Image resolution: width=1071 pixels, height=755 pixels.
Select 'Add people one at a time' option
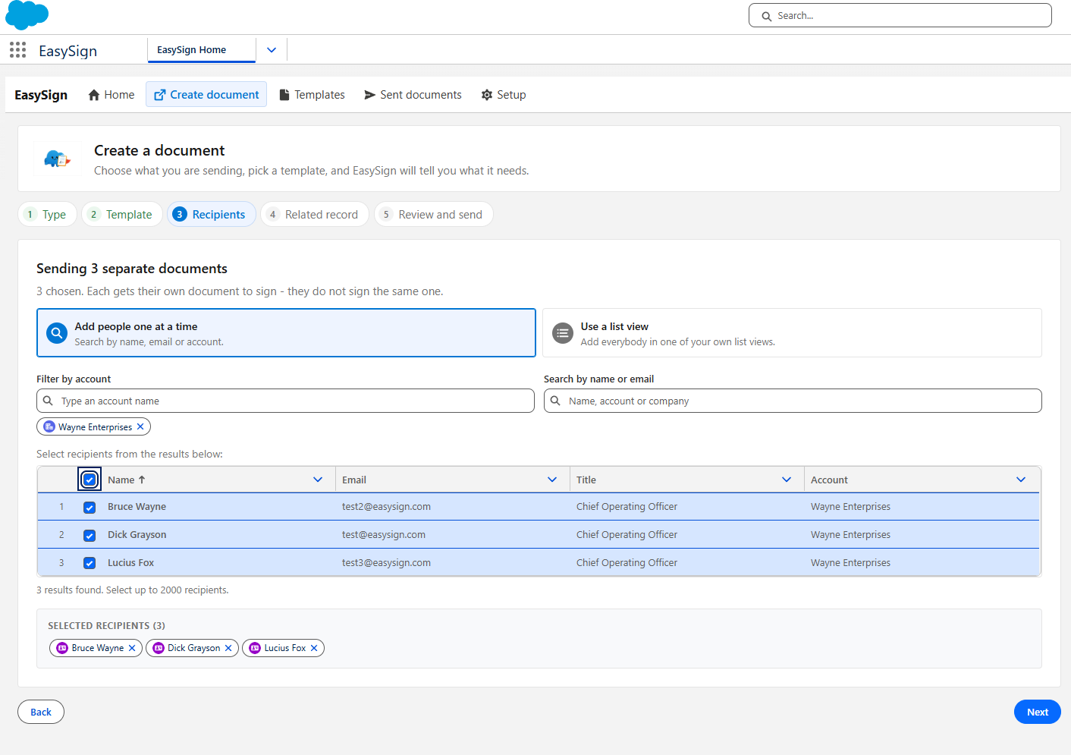click(286, 333)
